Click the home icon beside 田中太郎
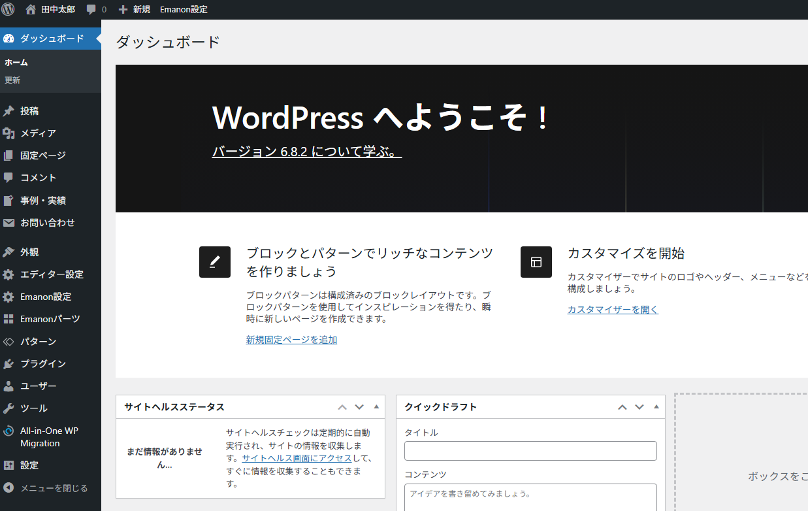 31,9
